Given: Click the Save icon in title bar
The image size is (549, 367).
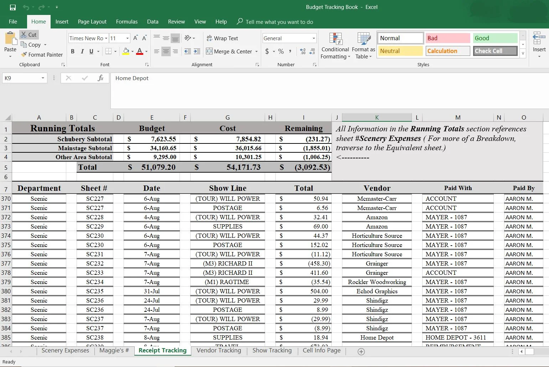Looking at the screenshot, I should point(13,7).
